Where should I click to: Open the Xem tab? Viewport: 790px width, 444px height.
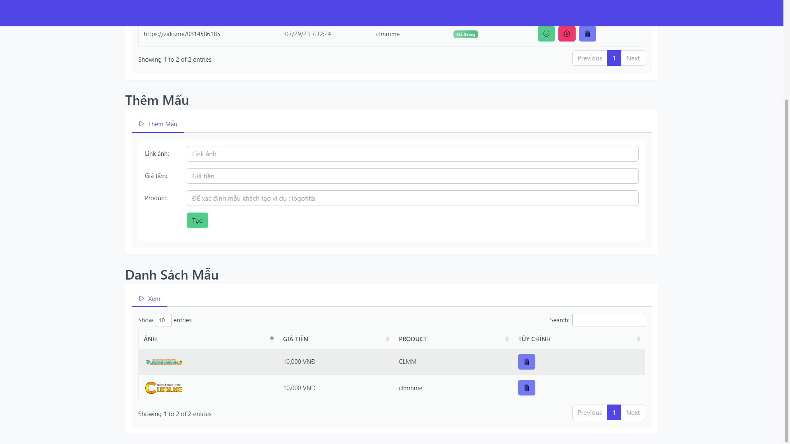154,298
